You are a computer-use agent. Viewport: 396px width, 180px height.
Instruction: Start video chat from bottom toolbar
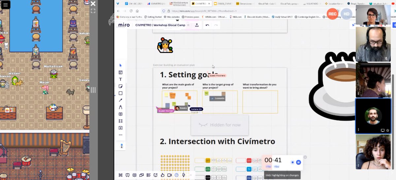pos(169,175)
